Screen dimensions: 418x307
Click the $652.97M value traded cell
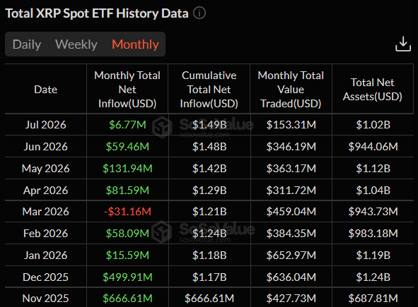click(x=291, y=255)
